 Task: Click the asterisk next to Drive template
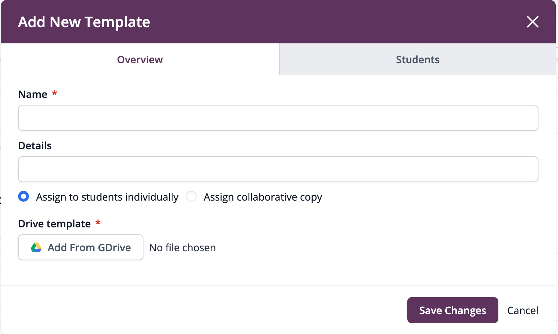(98, 223)
